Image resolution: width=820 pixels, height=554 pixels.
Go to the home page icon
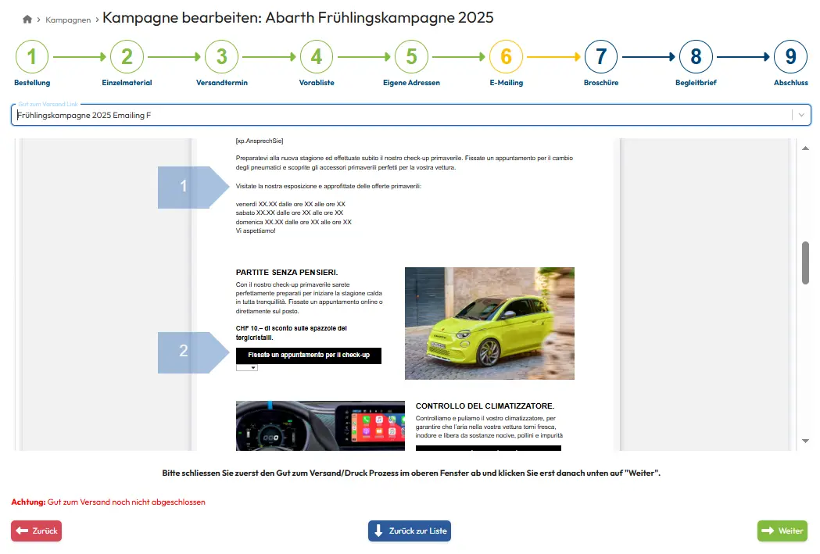[27, 20]
